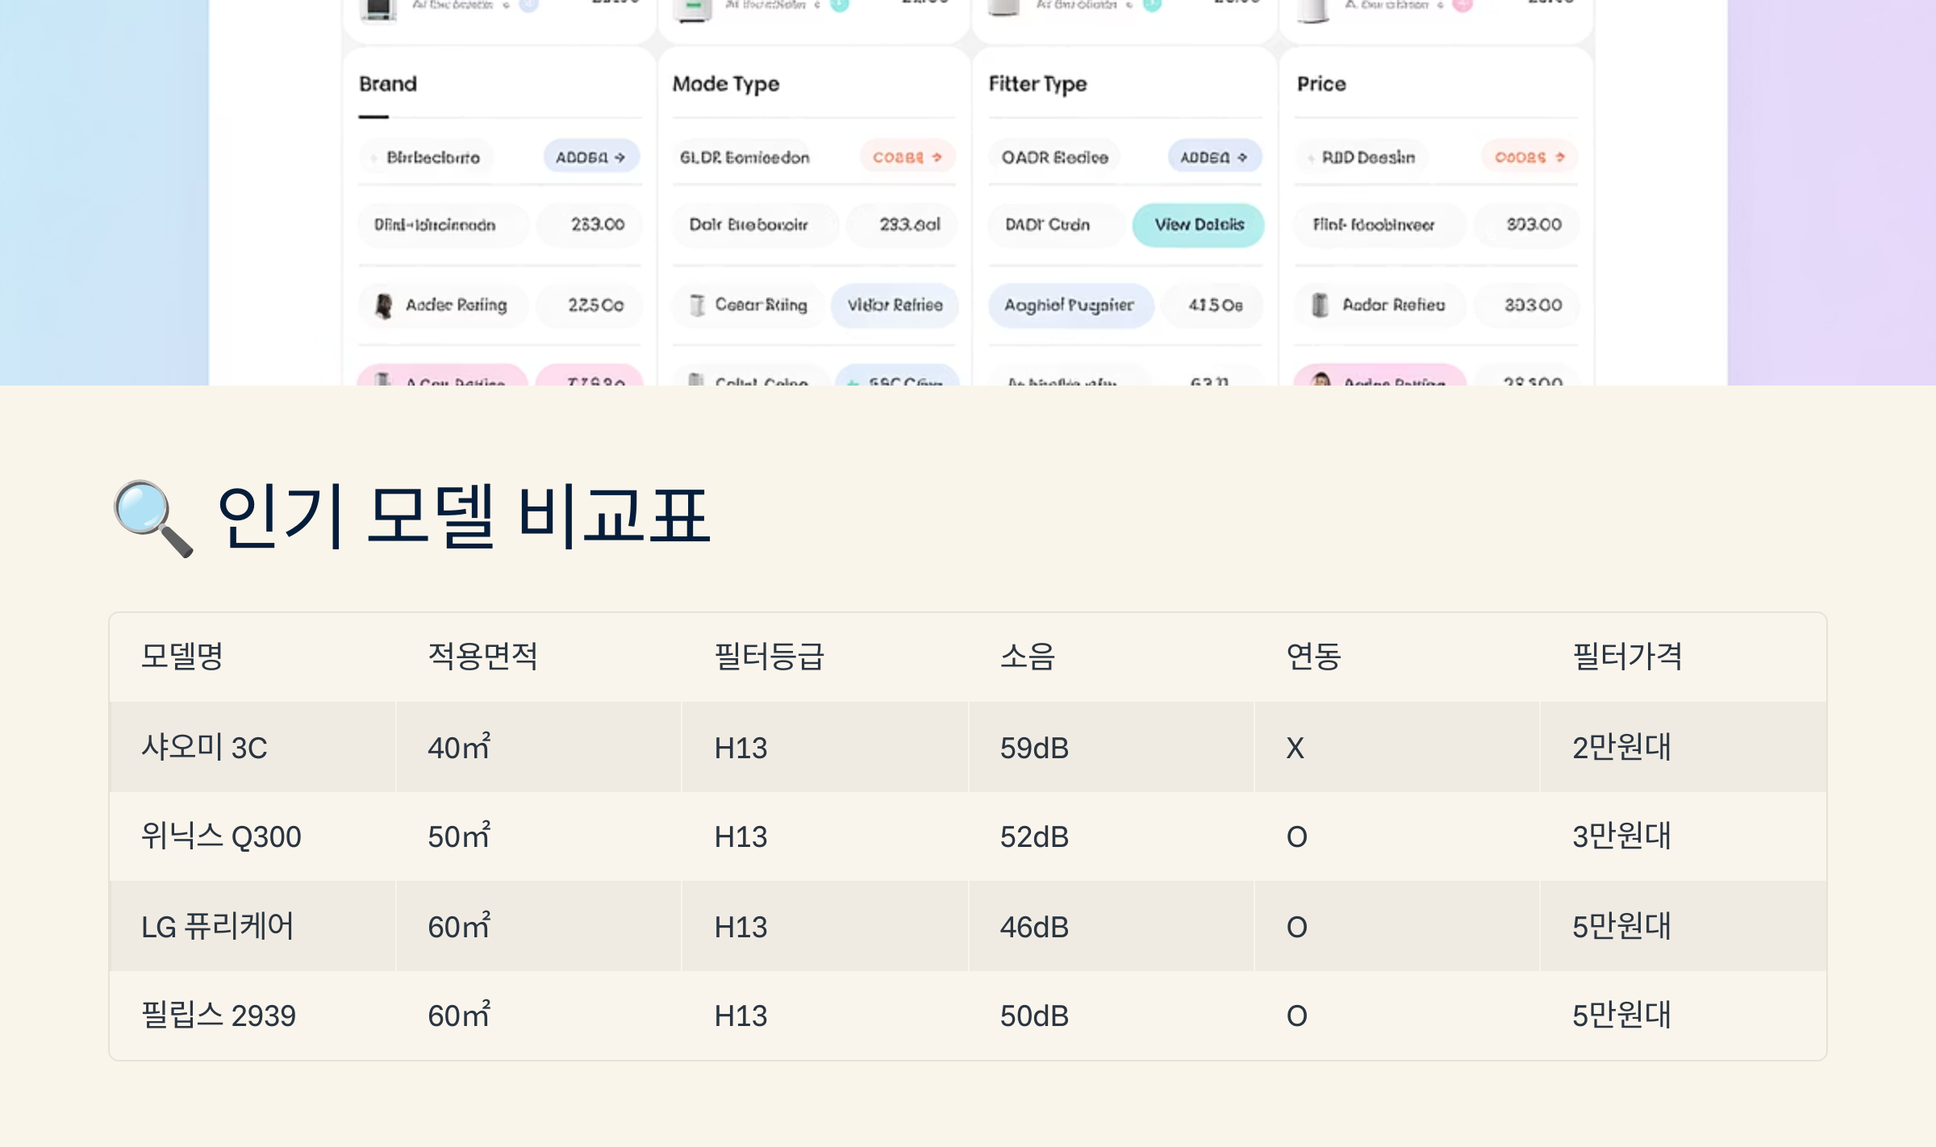Click the Price column heading
Screen dimensions: 1936x1147
click(1321, 84)
